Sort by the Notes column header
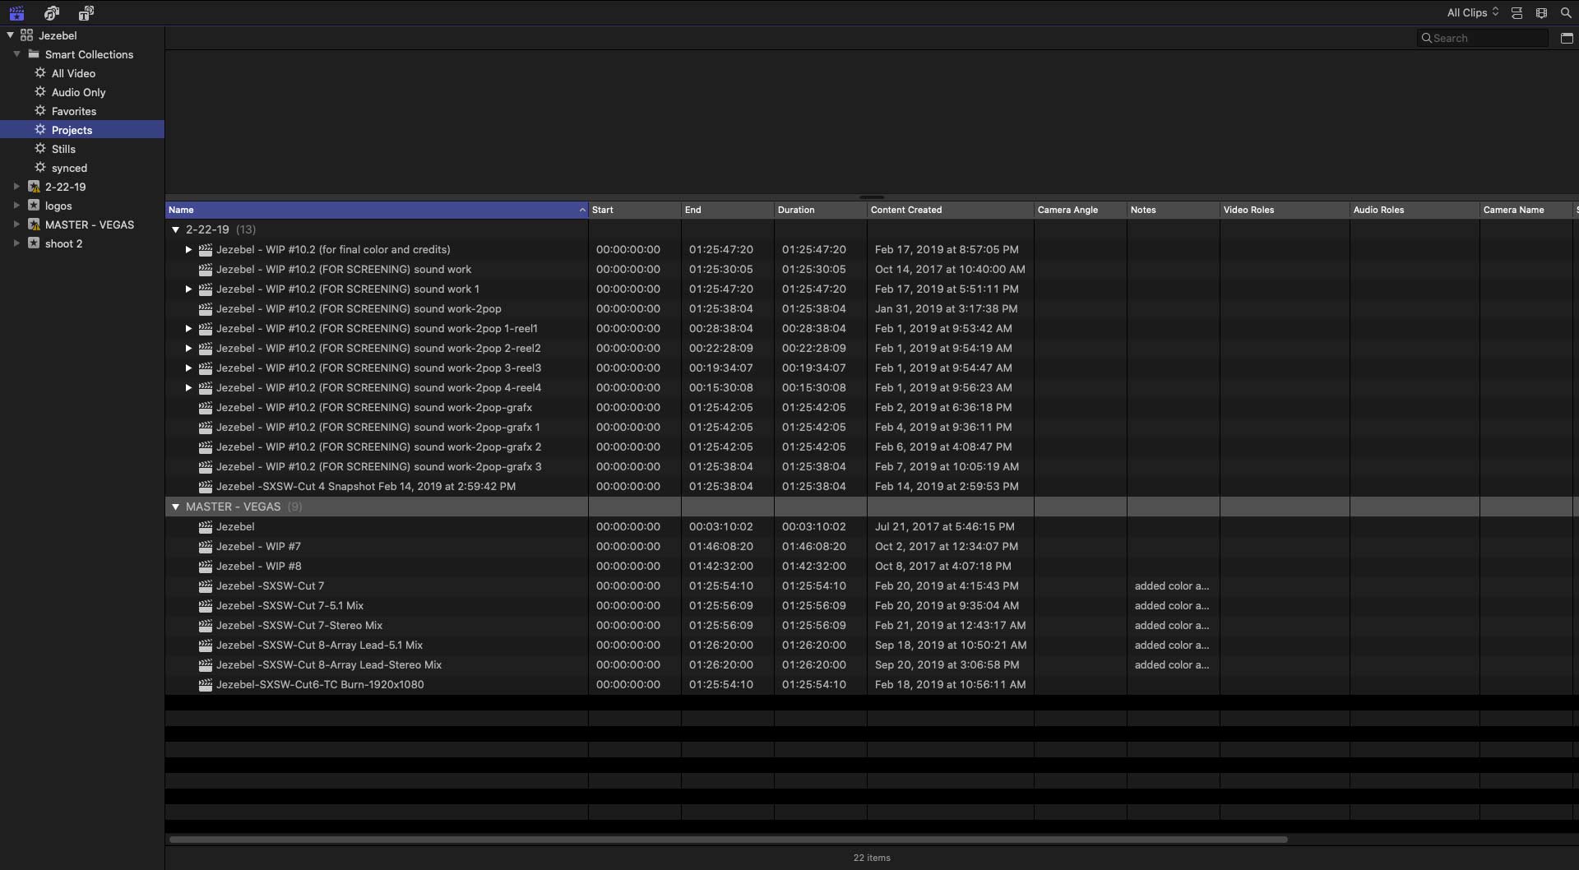The image size is (1579, 870). click(1174, 210)
